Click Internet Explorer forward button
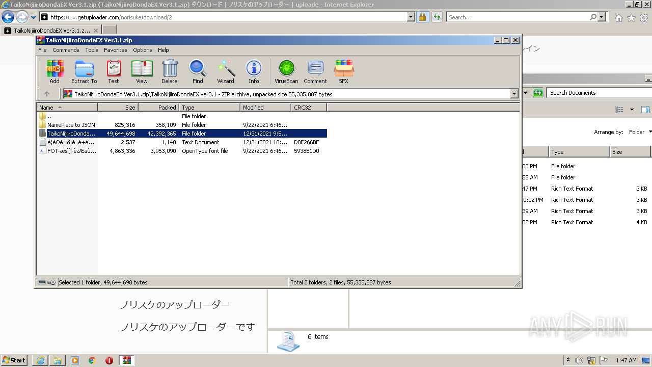 tap(22, 17)
